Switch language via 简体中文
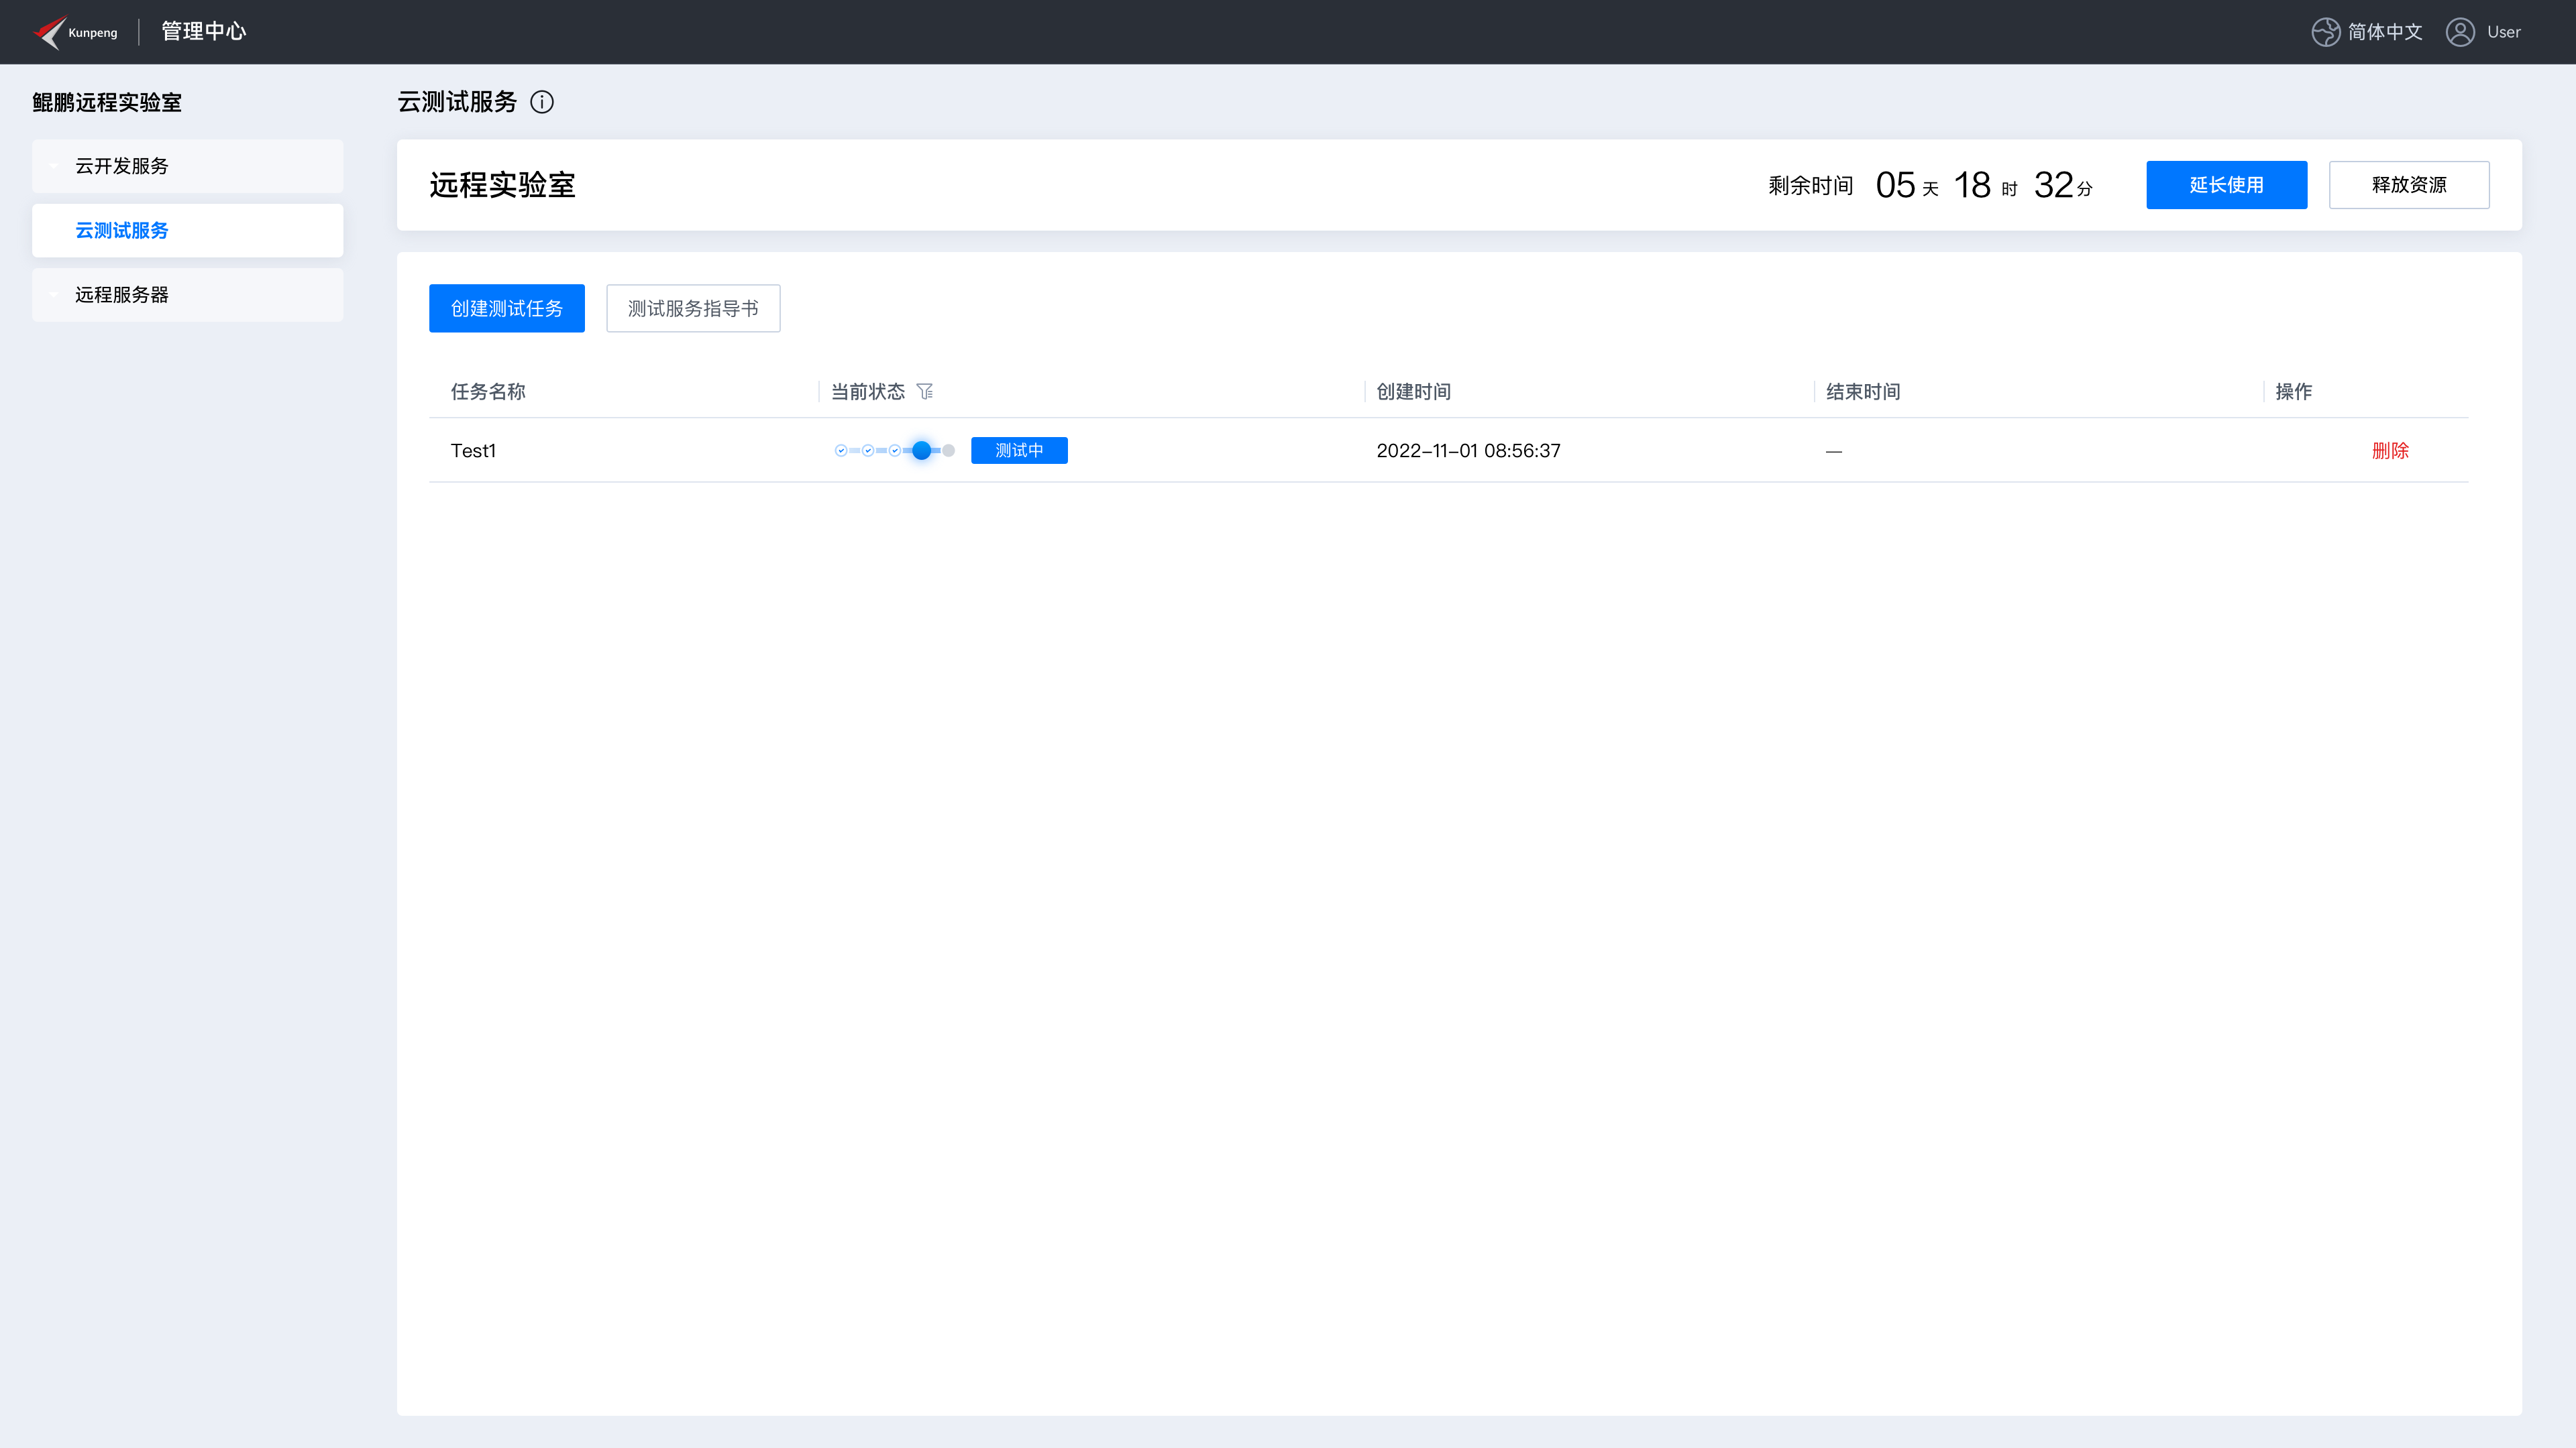Screen dimensions: 2576x1448 2385,32
